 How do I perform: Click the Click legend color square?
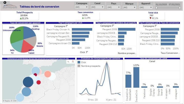[79, 62]
